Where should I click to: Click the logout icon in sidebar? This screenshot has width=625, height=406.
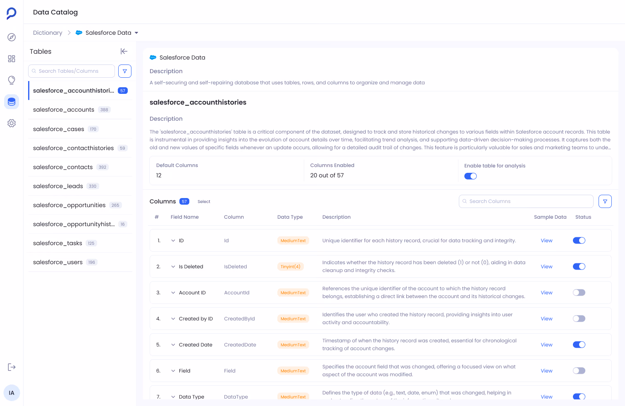[12, 367]
